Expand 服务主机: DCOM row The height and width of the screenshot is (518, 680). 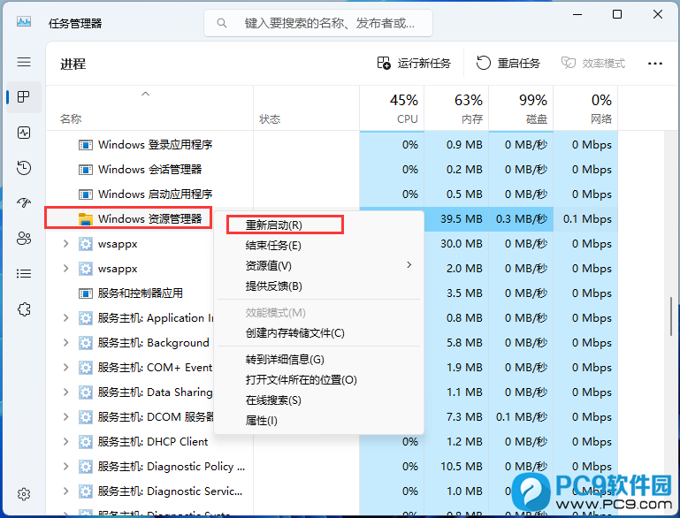[x=65, y=416]
